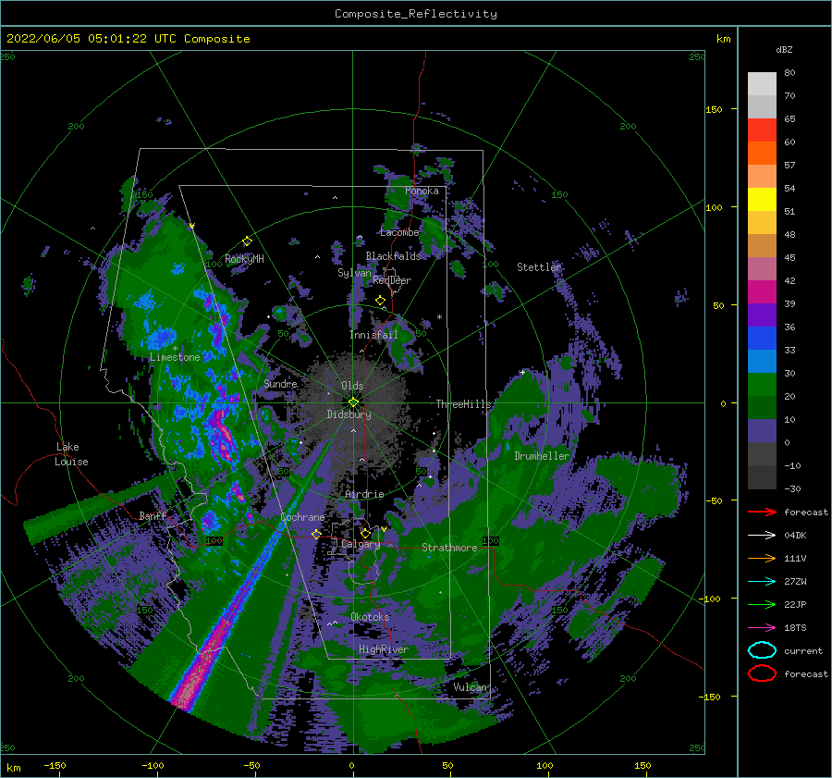
Task: Click the red color band below 65 dBZ
Action: [x=762, y=130]
